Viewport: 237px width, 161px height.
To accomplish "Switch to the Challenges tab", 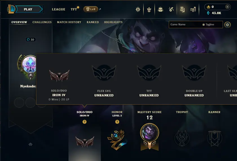I will [x=42, y=22].
